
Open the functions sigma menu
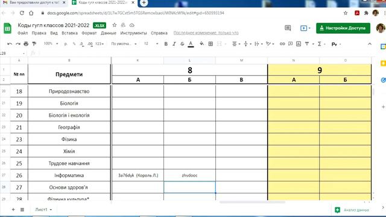[320, 44]
